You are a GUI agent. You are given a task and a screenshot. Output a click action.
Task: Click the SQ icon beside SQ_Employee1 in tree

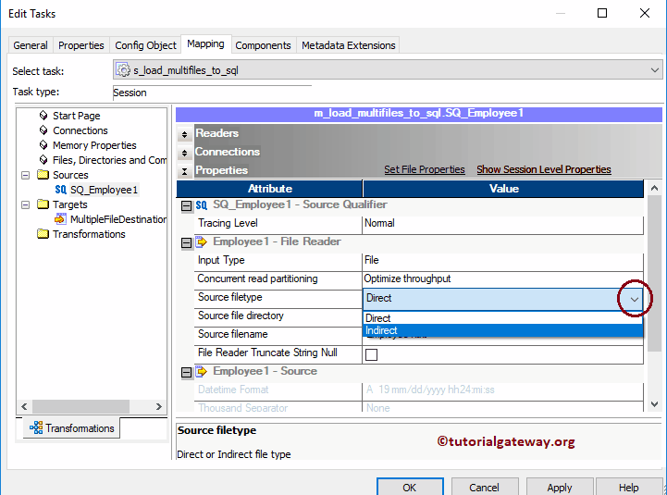pyautogui.click(x=60, y=190)
